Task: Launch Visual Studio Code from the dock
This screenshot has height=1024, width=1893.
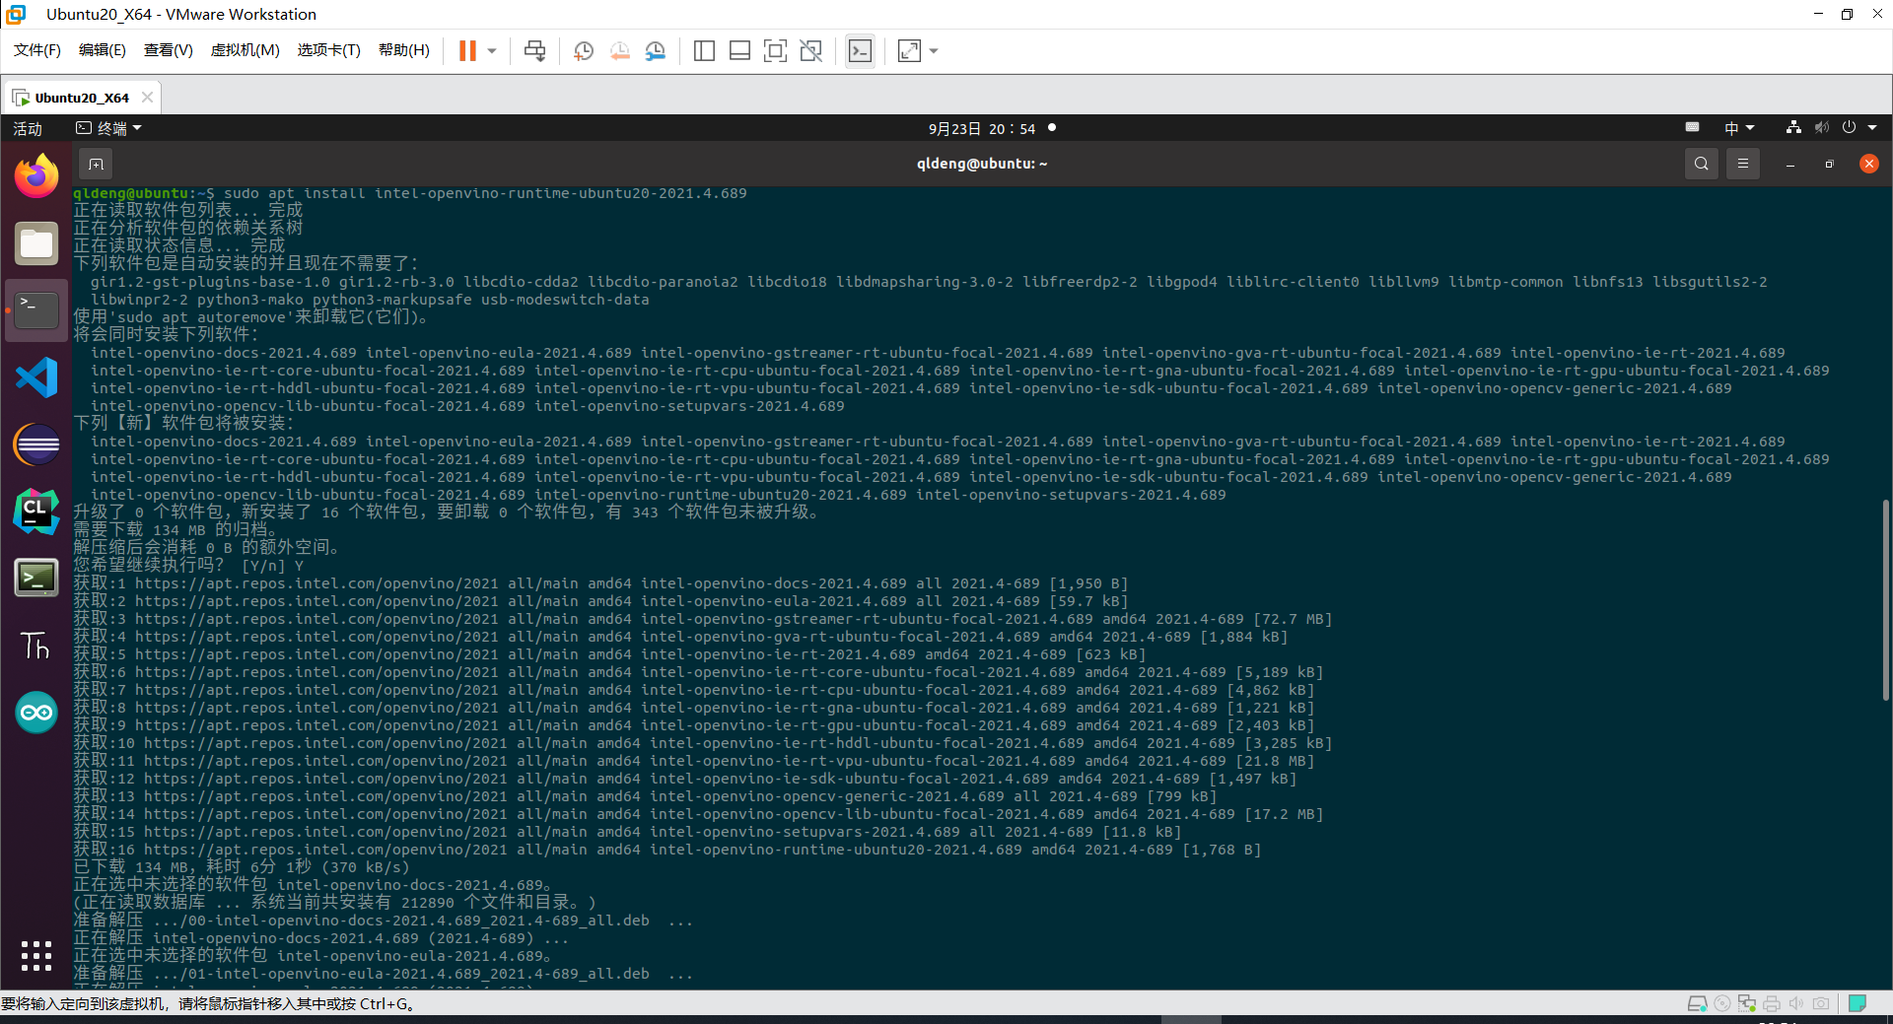Action: coord(36,377)
